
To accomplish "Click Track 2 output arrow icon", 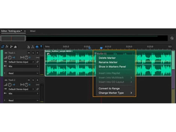I will 5,93.
